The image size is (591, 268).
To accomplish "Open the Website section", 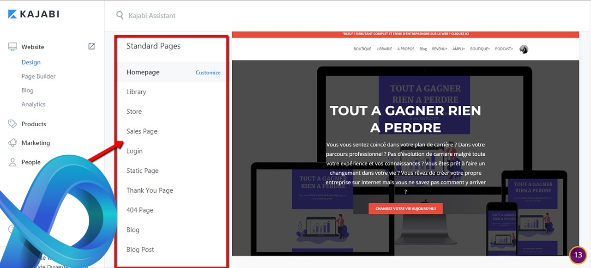I will (x=33, y=47).
